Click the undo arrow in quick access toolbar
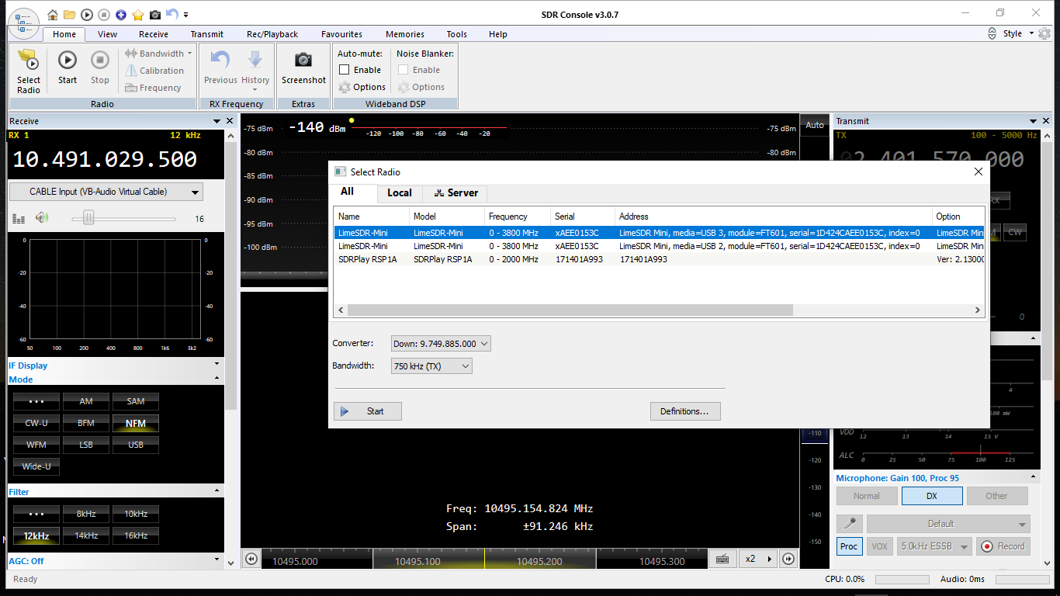The width and height of the screenshot is (1060, 596). [172, 14]
